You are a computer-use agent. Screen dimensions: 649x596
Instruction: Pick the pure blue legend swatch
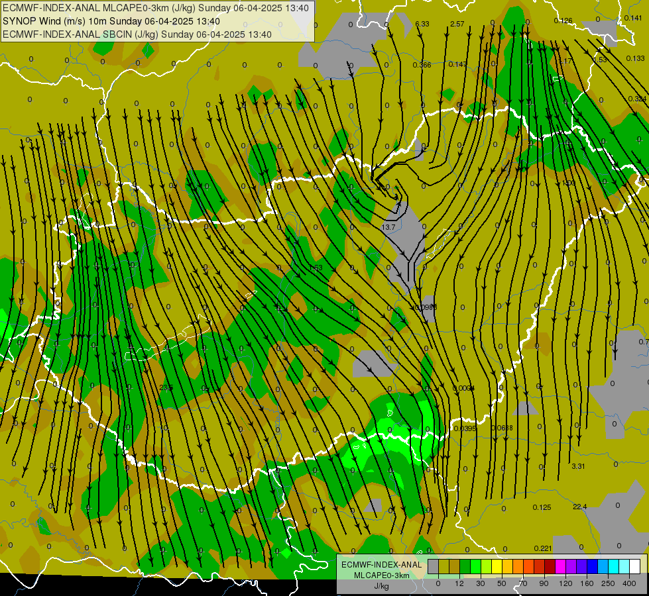[x=592, y=567]
